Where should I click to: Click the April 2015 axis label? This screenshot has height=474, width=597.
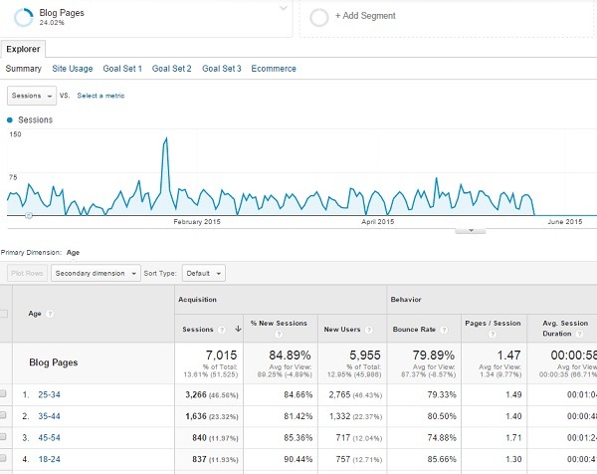pos(378,222)
